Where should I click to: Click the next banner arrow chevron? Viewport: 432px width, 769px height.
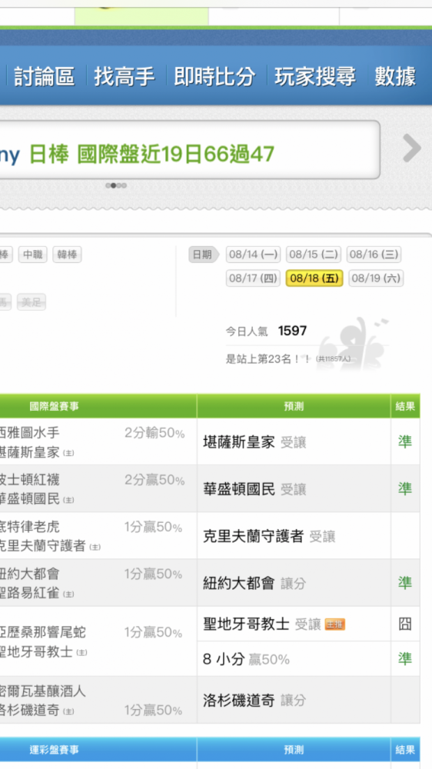412,148
